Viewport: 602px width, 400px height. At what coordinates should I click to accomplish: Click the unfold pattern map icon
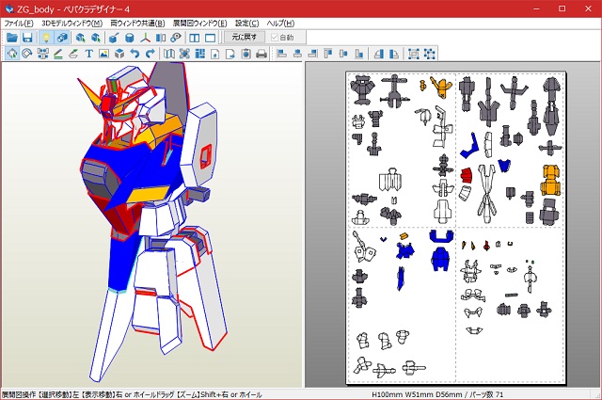click(169, 54)
